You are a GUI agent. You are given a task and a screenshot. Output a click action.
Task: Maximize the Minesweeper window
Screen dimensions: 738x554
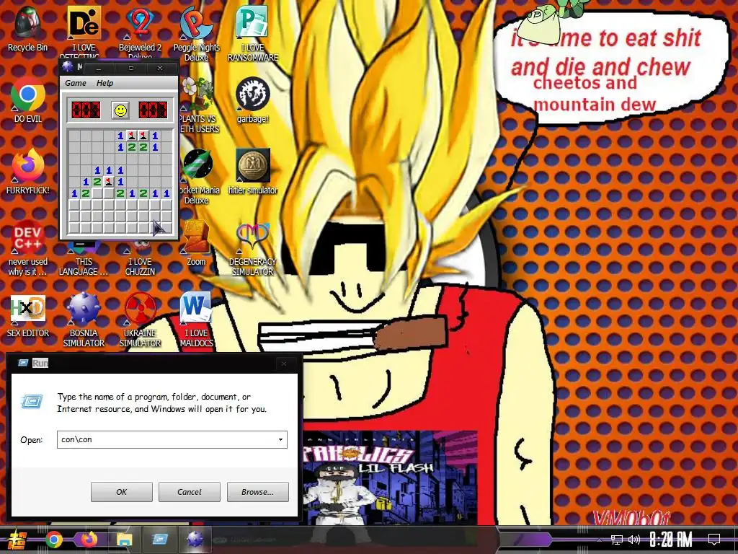coord(131,69)
